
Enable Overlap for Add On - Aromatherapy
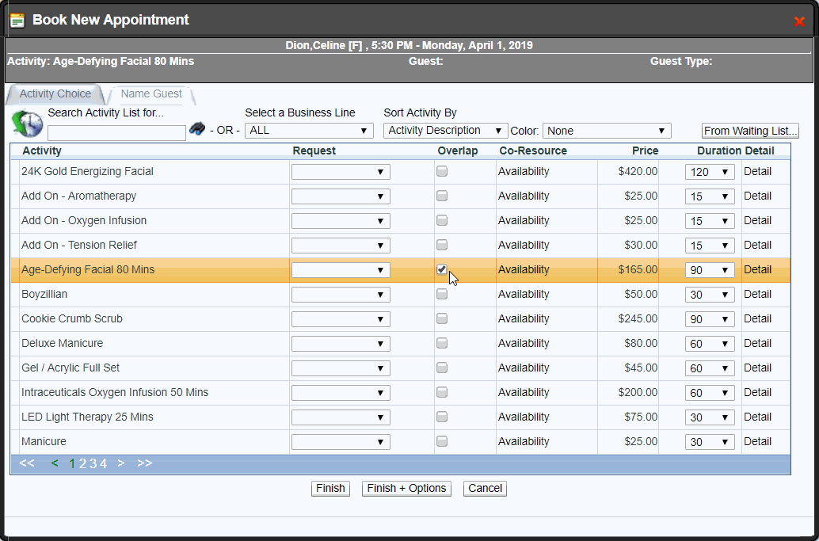click(x=442, y=196)
